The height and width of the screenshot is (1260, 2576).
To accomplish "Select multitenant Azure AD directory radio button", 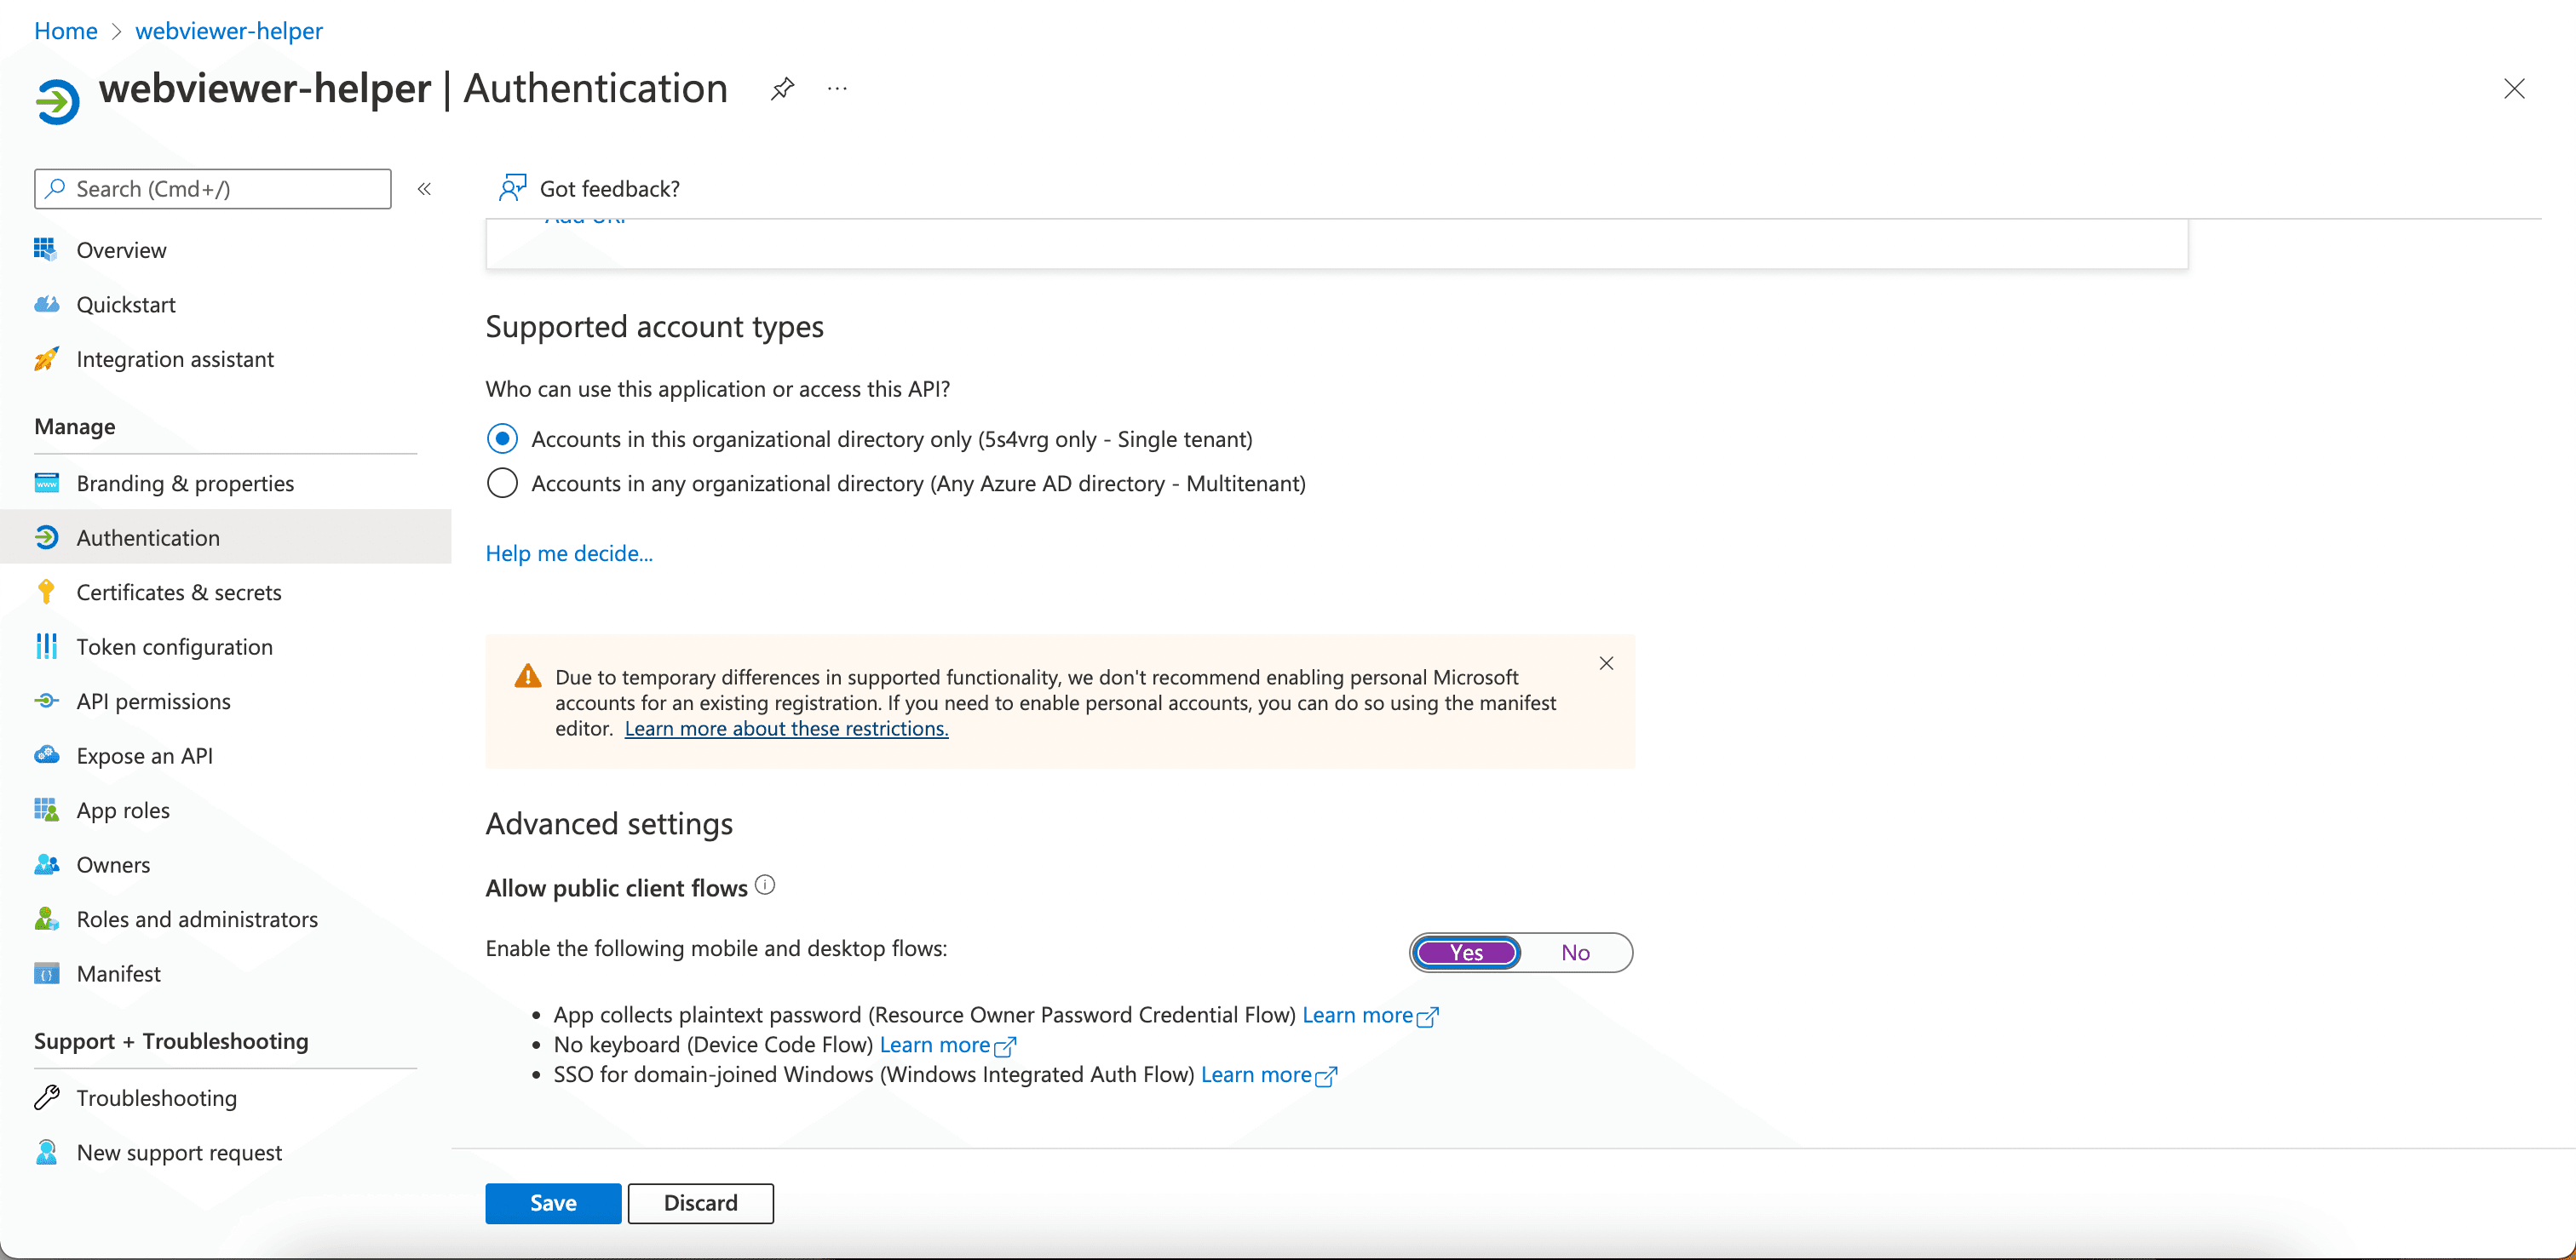I will point(502,484).
